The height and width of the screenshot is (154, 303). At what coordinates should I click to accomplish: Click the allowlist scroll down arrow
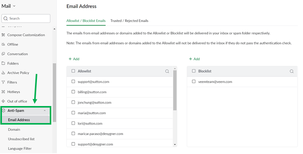[175, 145]
